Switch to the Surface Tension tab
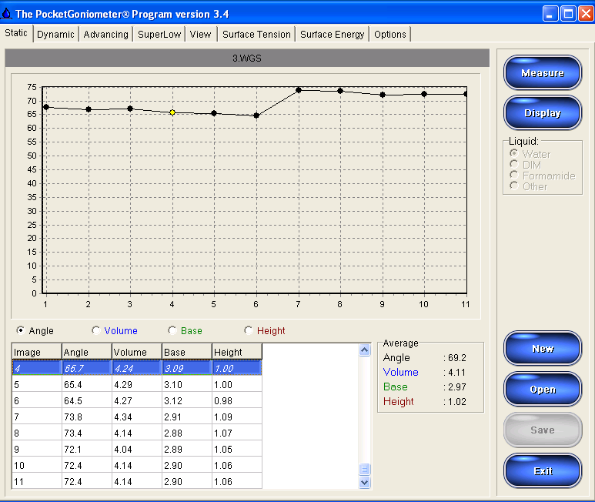The width and height of the screenshot is (595, 502). point(256,34)
